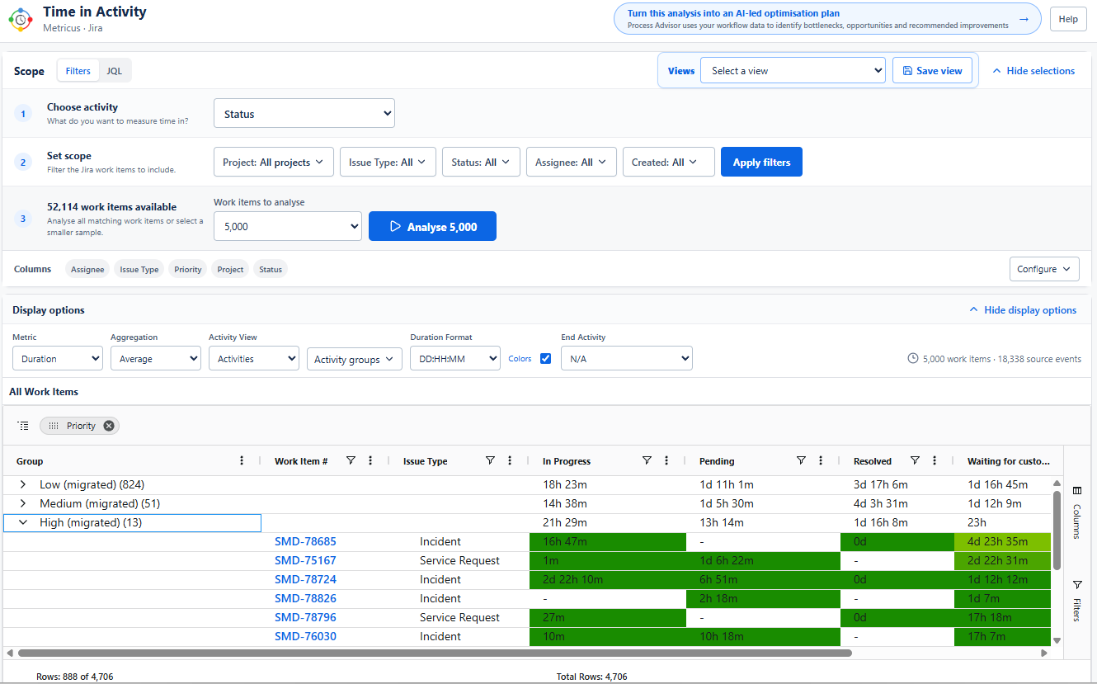Open work item SMD-75167

click(x=305, y=560)
